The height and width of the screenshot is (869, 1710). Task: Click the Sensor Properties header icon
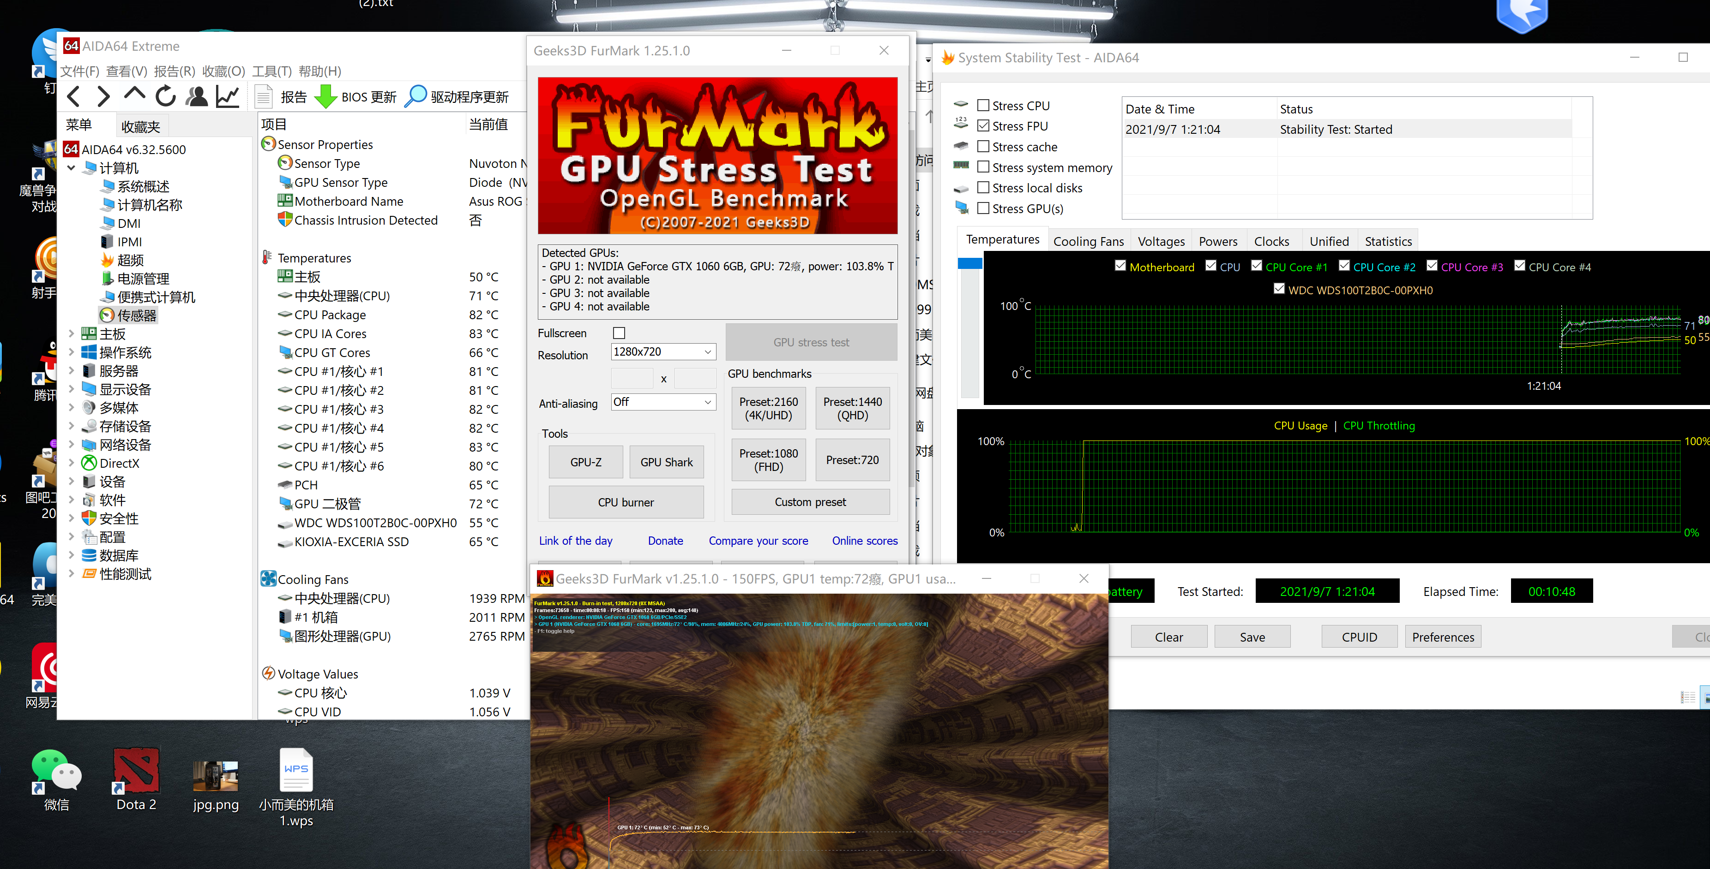268,144
